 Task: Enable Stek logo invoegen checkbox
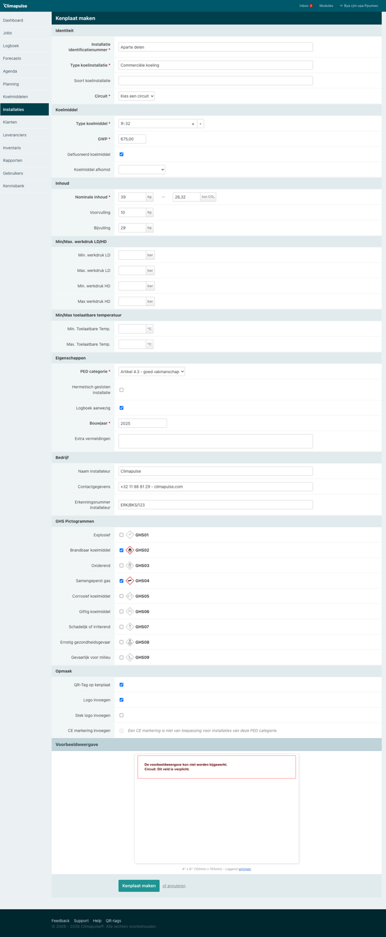(x=122, y=715)
